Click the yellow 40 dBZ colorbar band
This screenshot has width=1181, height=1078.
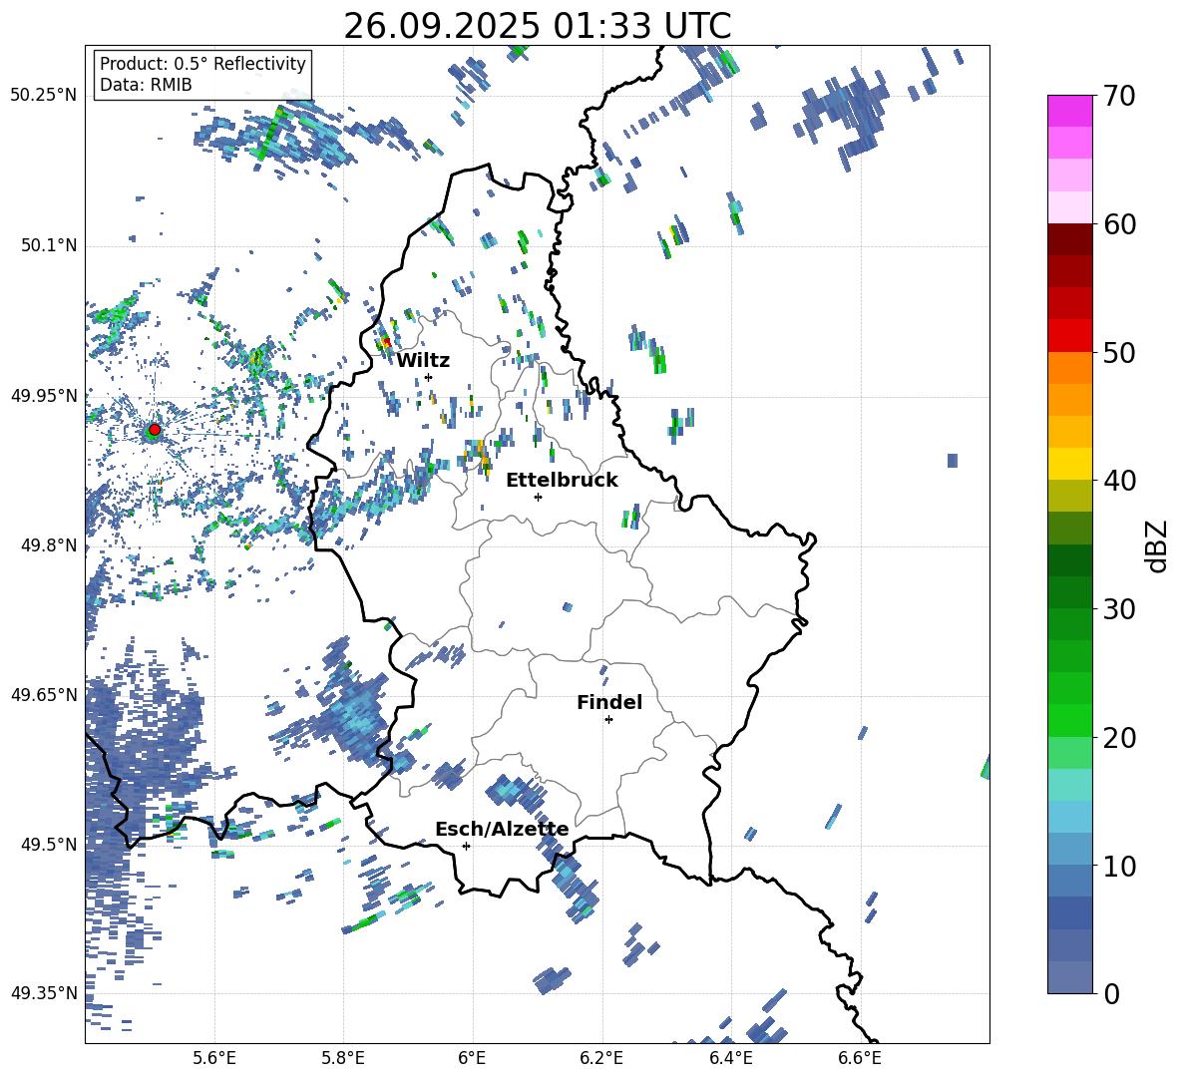point(1069,465)
